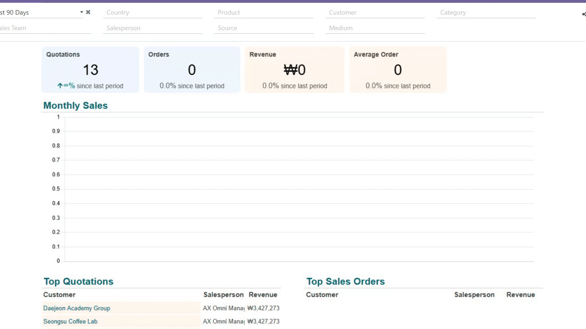Open Daejeon Academy Group customer link
Screen dimensions: 586x329
tap(76, 308)
